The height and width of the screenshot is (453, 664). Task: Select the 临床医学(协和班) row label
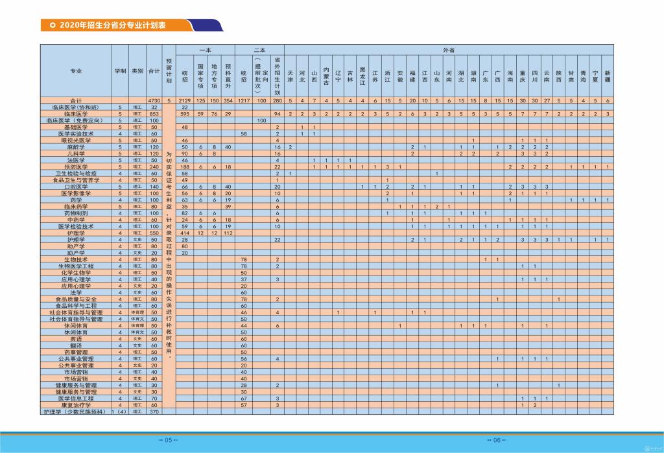[76, 107]
